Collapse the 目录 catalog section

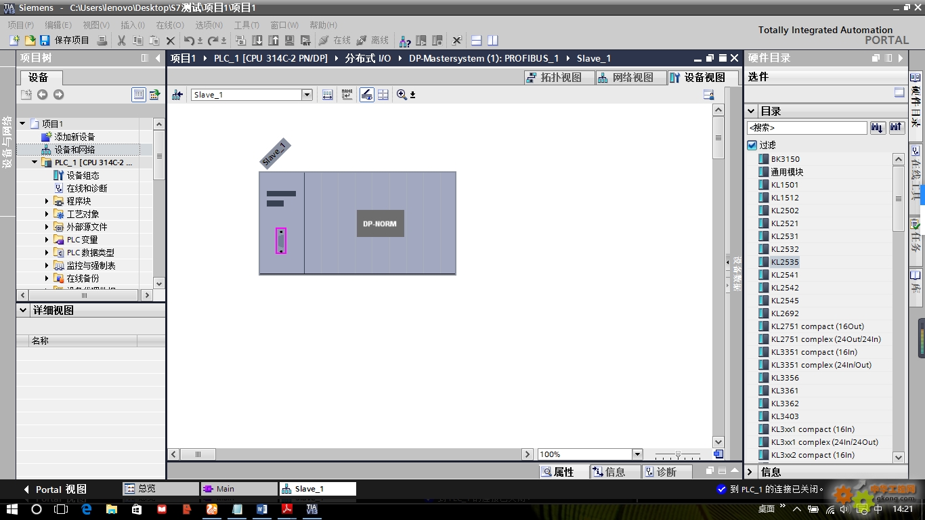point(752,111)
